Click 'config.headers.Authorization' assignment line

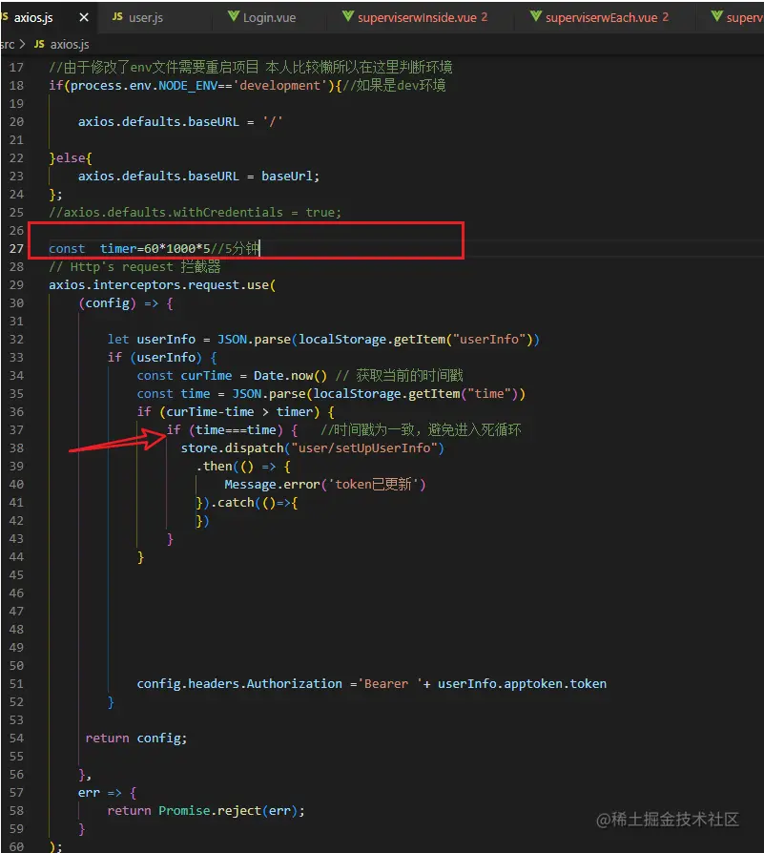(x=371, y=684)
